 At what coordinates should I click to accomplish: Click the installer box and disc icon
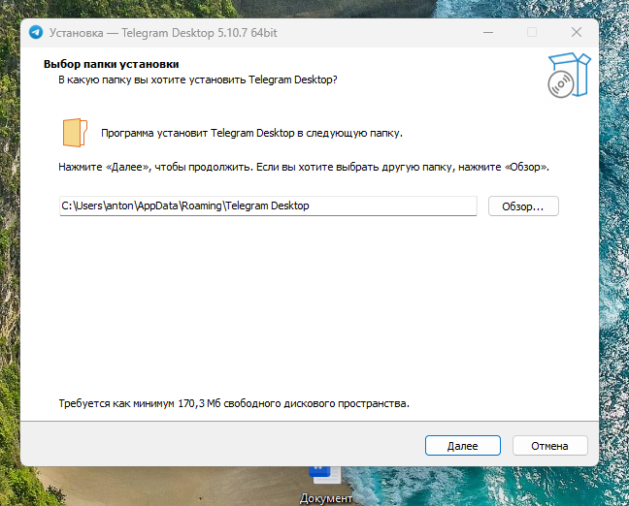pos(569,76)
